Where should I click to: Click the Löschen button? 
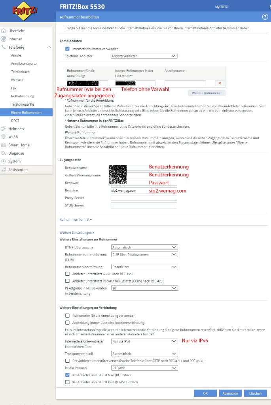[x=255, y=394]
